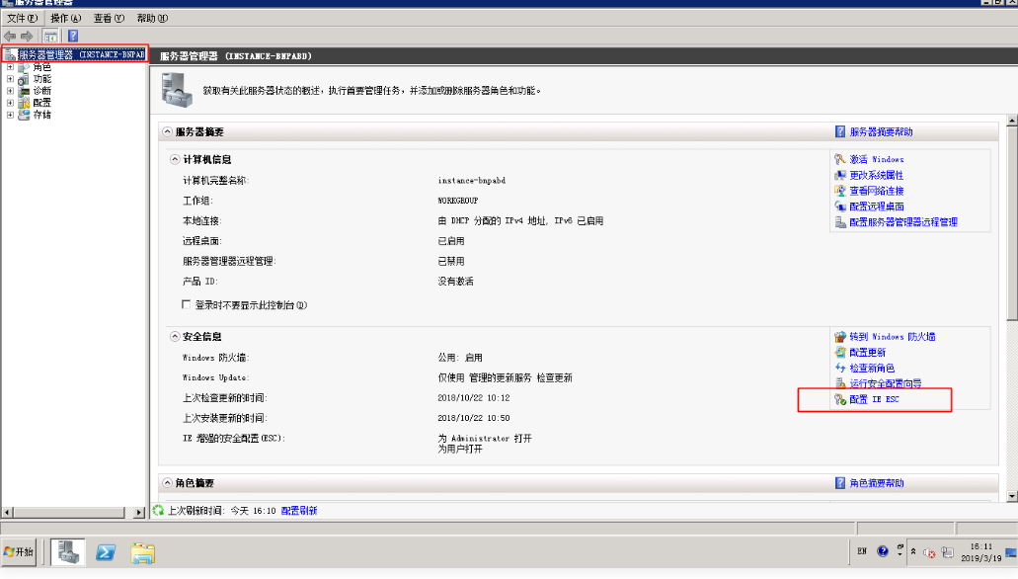Image resolution: width=1018 pixels, height=579 pixels.
Task: Collapse the 计算机信息 section
Action: point(175,159)
